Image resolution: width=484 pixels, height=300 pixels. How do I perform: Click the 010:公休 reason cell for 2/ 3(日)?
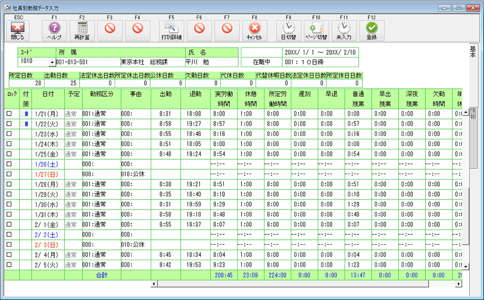[136, 245]
